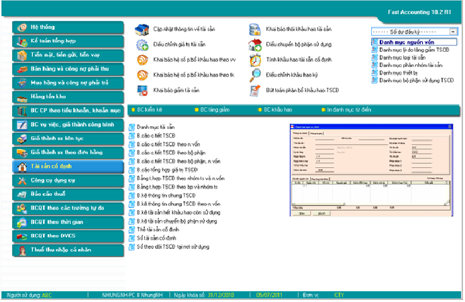Viewport: 465px width, 302px height.
Task: Open Cập nhật thông tin về tài sản icon
Action: click(142, 30)
